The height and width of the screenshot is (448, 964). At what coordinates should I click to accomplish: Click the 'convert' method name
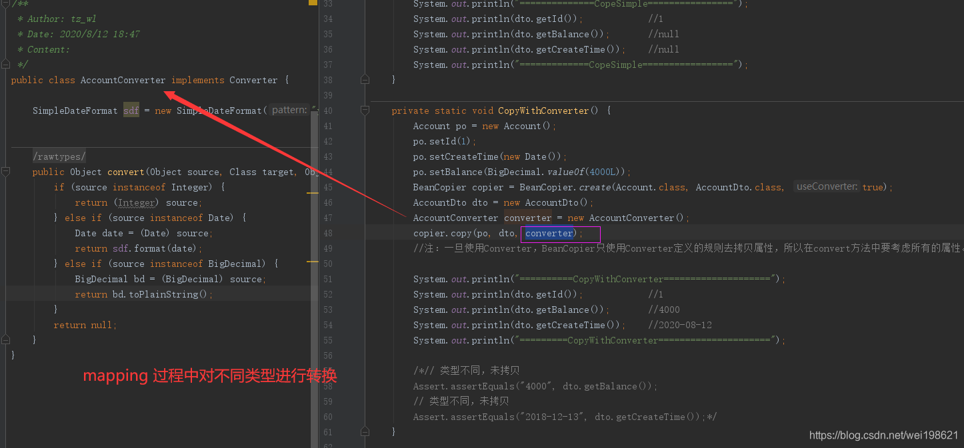(x=126, y=172)
